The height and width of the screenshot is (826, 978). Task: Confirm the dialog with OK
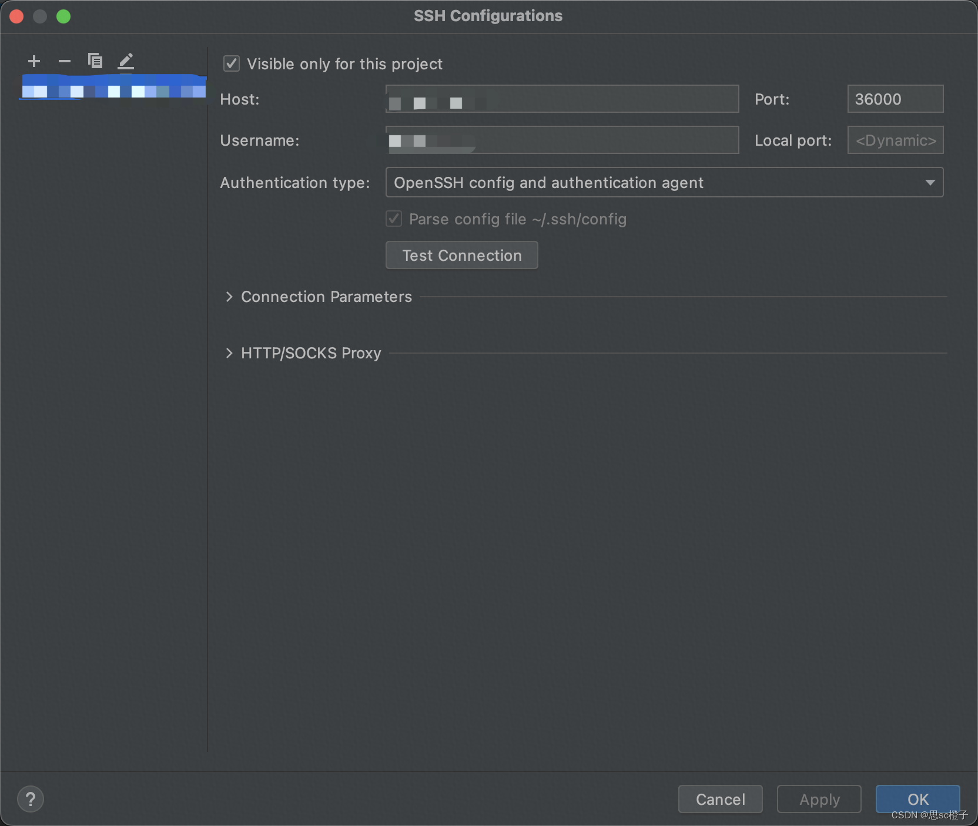[x=917, y=799]
